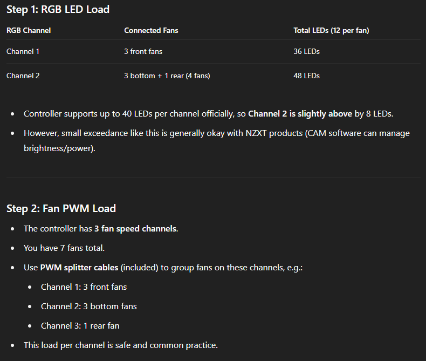The width and height of the screenshot is (426, 361).
Task: Click the 'Step 1: RGB LED Load' heading
Action: click(x=58, y=10)
